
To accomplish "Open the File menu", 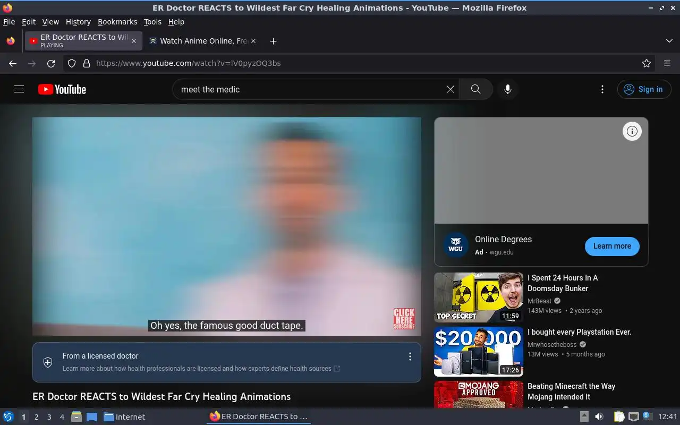I will [x=9, y=22].
